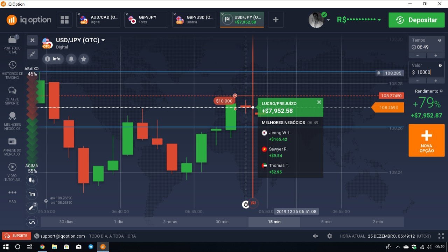The height and width of the screenshot is (252, 448).
Task: Select 30 dias time range
Action: (66, 222)
